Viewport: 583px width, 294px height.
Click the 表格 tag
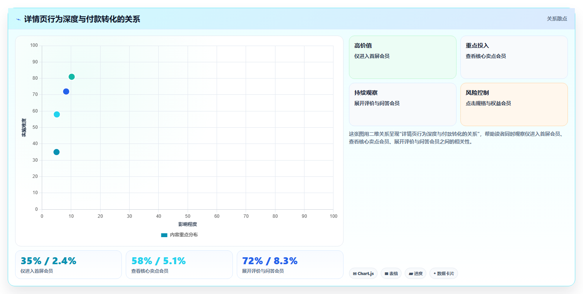coord(391,273)
